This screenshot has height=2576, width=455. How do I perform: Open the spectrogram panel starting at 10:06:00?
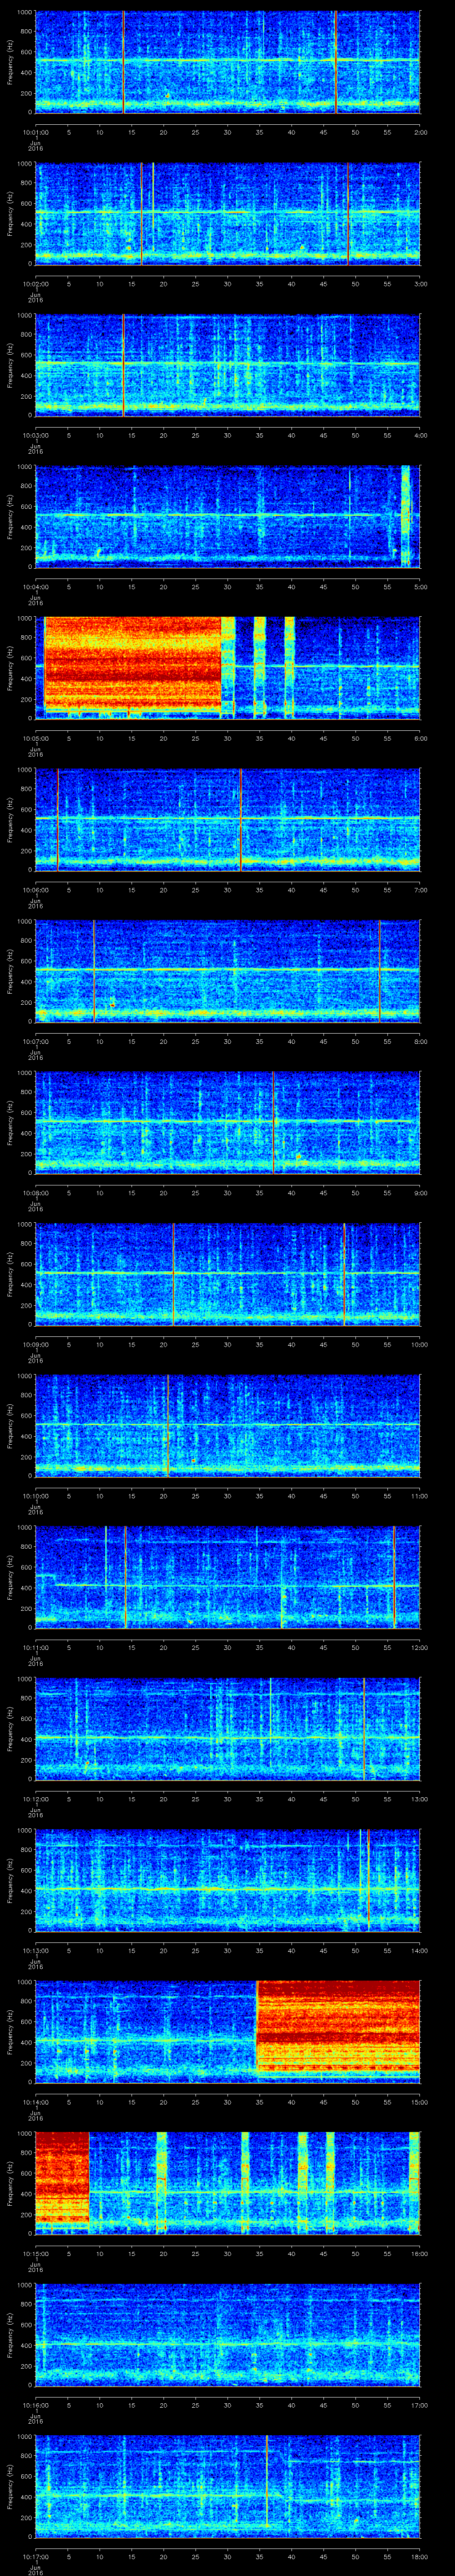point(228,820)
